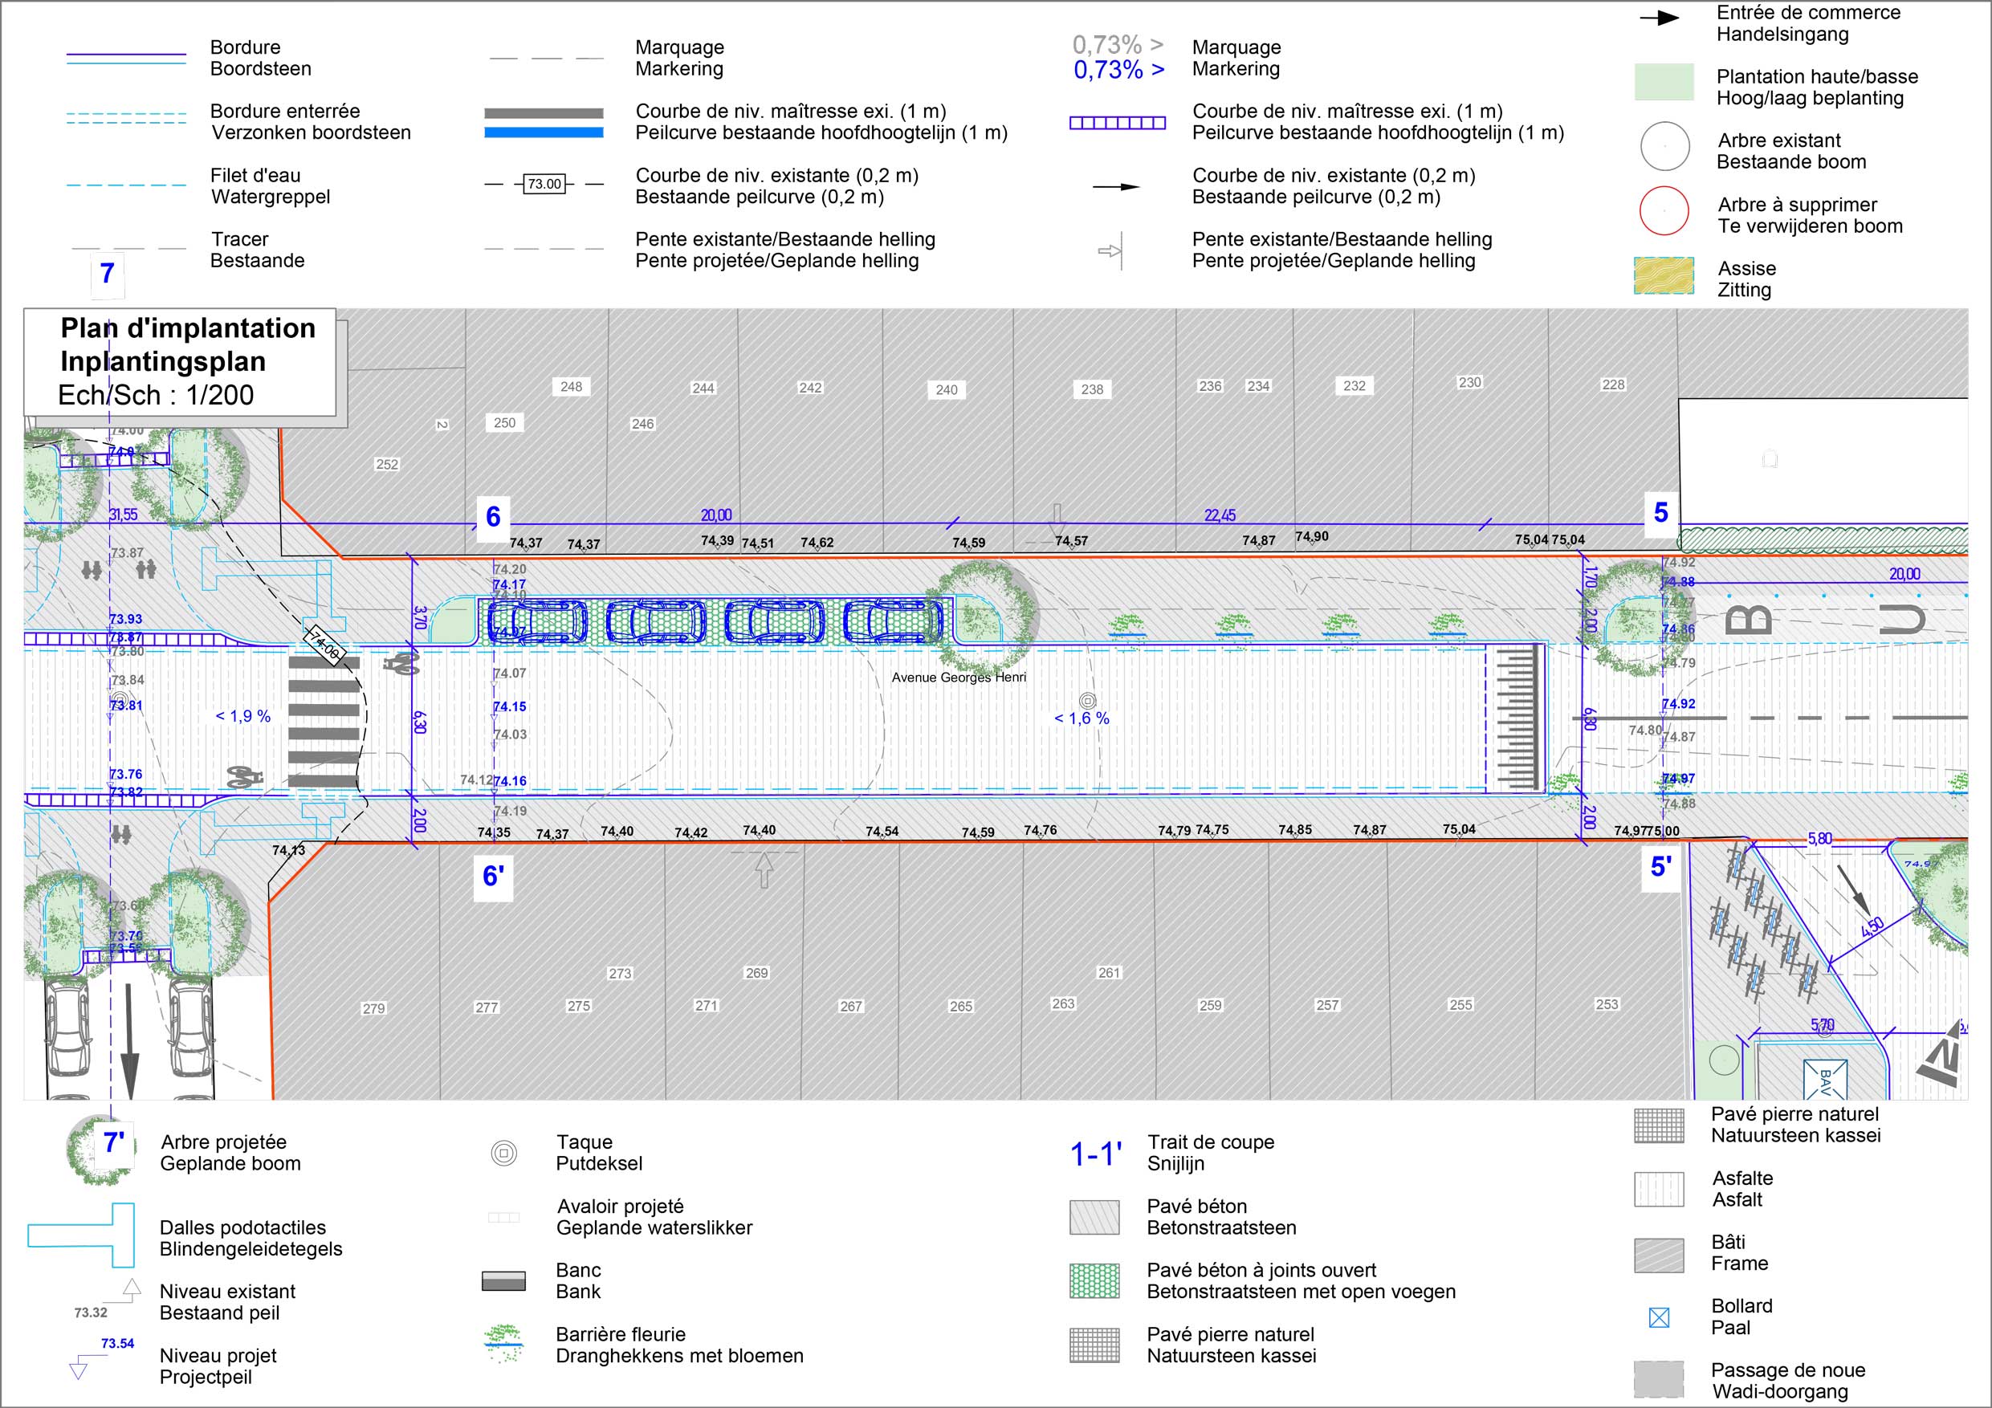1992x1408 pixels.
Task: Click the Plan d'implantation title box
Action: coord(180,362)
